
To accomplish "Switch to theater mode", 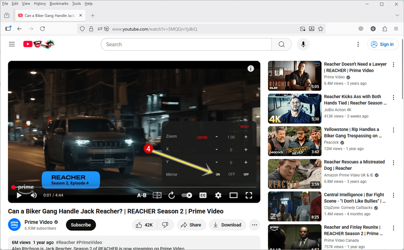I will (x=234, y=196).
